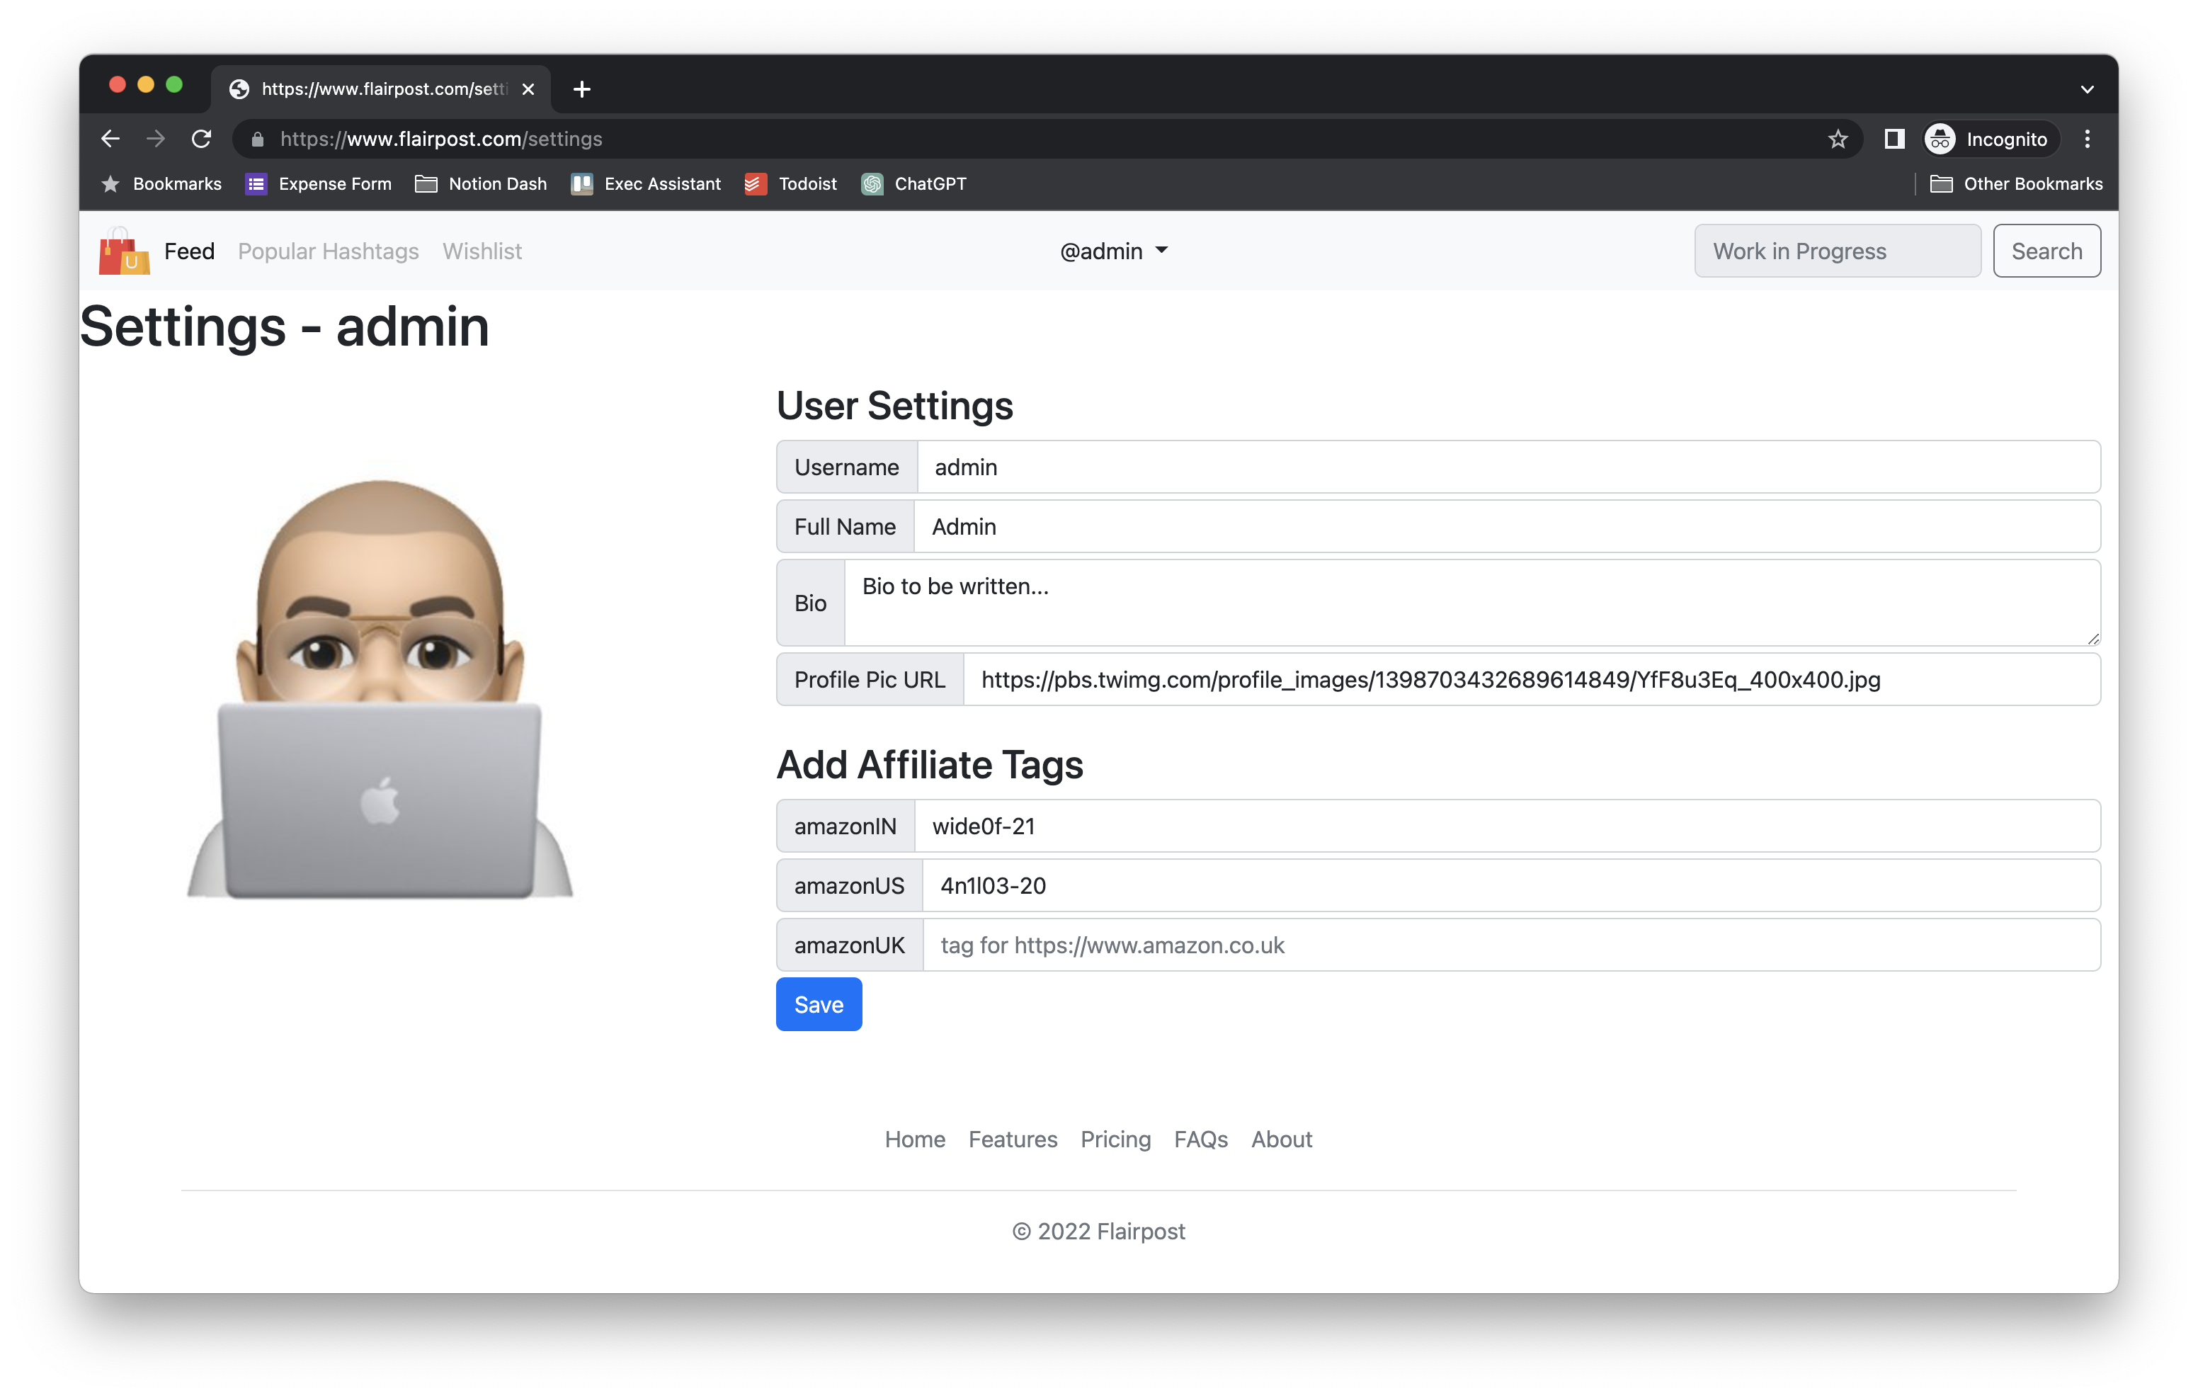
Task: Expand the @admin dropdown
Action: pyautogui.click(x=1114, y=251)
